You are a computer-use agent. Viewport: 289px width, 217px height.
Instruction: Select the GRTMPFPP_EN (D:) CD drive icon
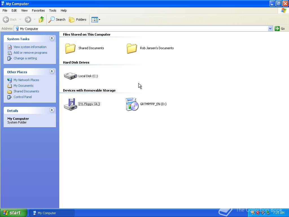coord(132,104)
